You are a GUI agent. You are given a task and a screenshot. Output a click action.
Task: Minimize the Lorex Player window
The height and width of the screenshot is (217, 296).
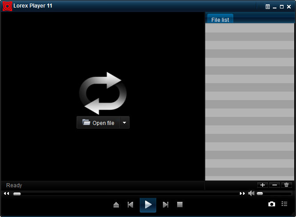coord(275,7)
